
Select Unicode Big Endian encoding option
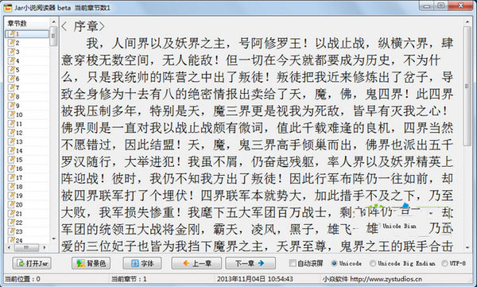(x=403, y=263)
